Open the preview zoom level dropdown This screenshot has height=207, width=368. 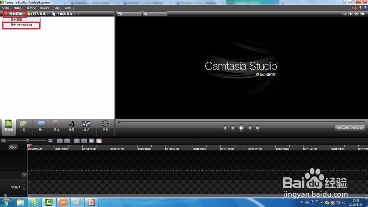point(155,14)
